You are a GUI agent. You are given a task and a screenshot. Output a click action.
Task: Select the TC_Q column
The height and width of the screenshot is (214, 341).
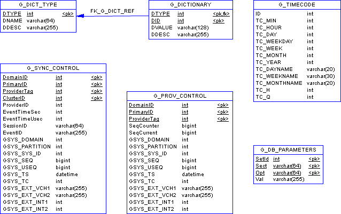pos(263,97)
